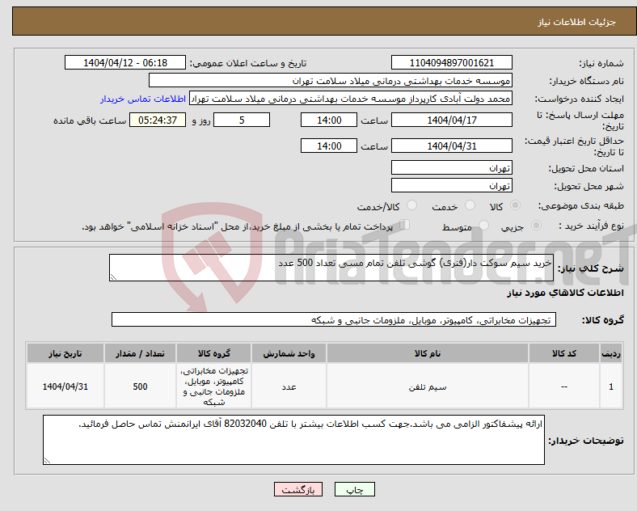Click the price validity time field 14:00
This screenshot has width=637, height=511.
329,146
